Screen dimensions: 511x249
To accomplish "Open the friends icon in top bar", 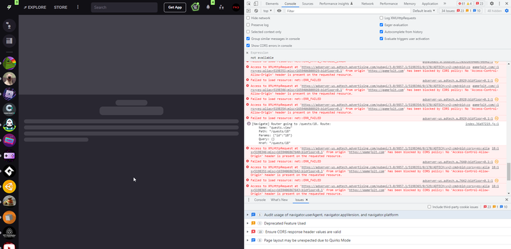I will pos(221,7).
